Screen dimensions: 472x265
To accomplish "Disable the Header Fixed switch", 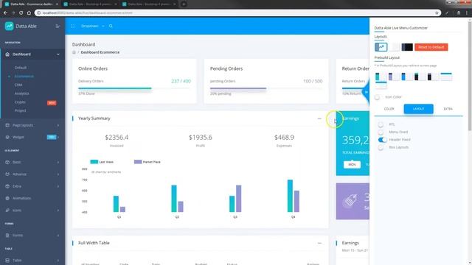I will click(x=382, y=140).
